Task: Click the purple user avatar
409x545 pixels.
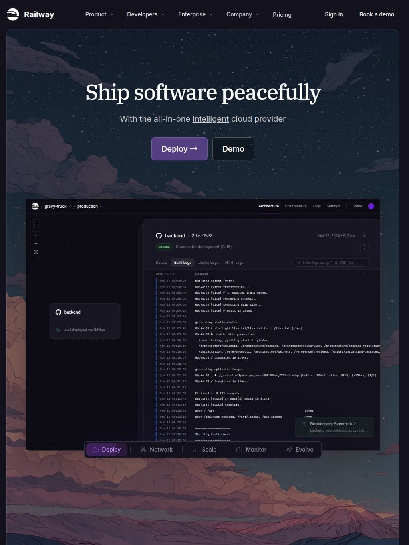Action: (x=371, y=206)
